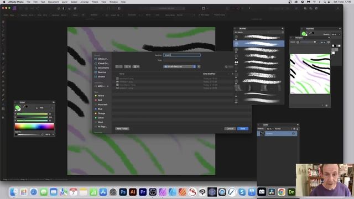Image resolution: width=354 pixels, height=199 pixels.
Task: Eject the MAC volume in sidebar
Action: click(x=108, y=86)
